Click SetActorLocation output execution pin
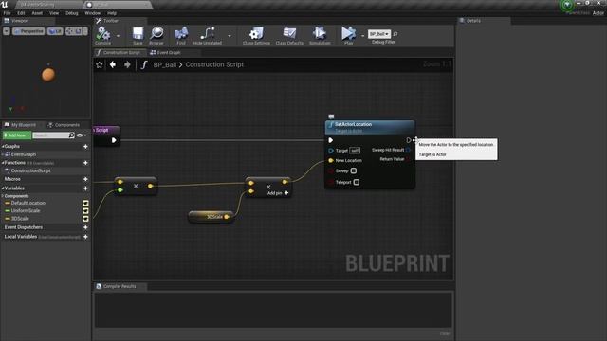 tap(409, 140)
